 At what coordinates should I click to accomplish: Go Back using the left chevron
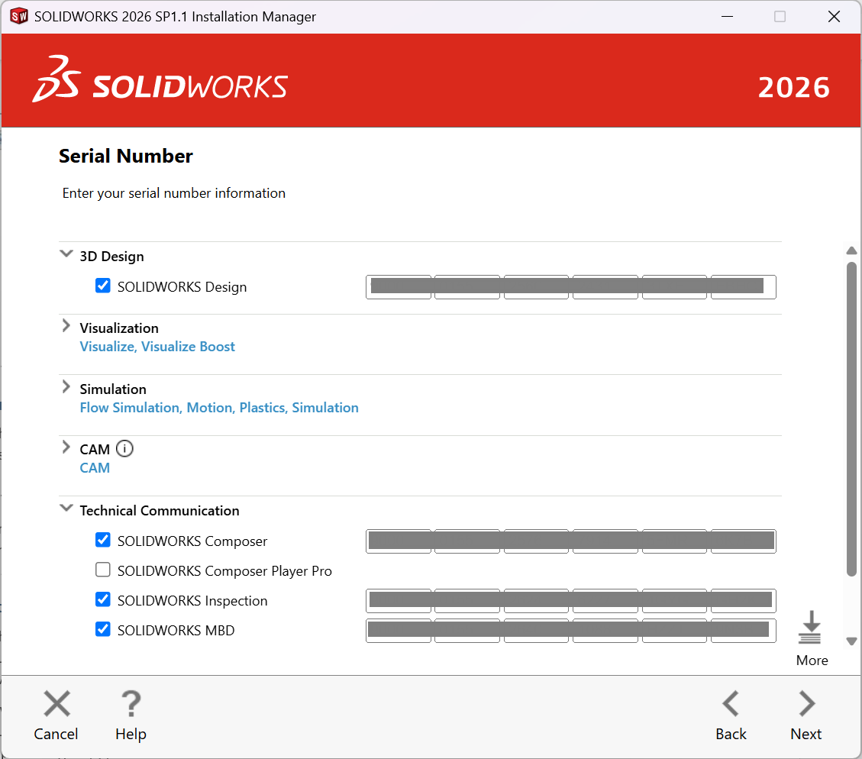click(731, 703)
